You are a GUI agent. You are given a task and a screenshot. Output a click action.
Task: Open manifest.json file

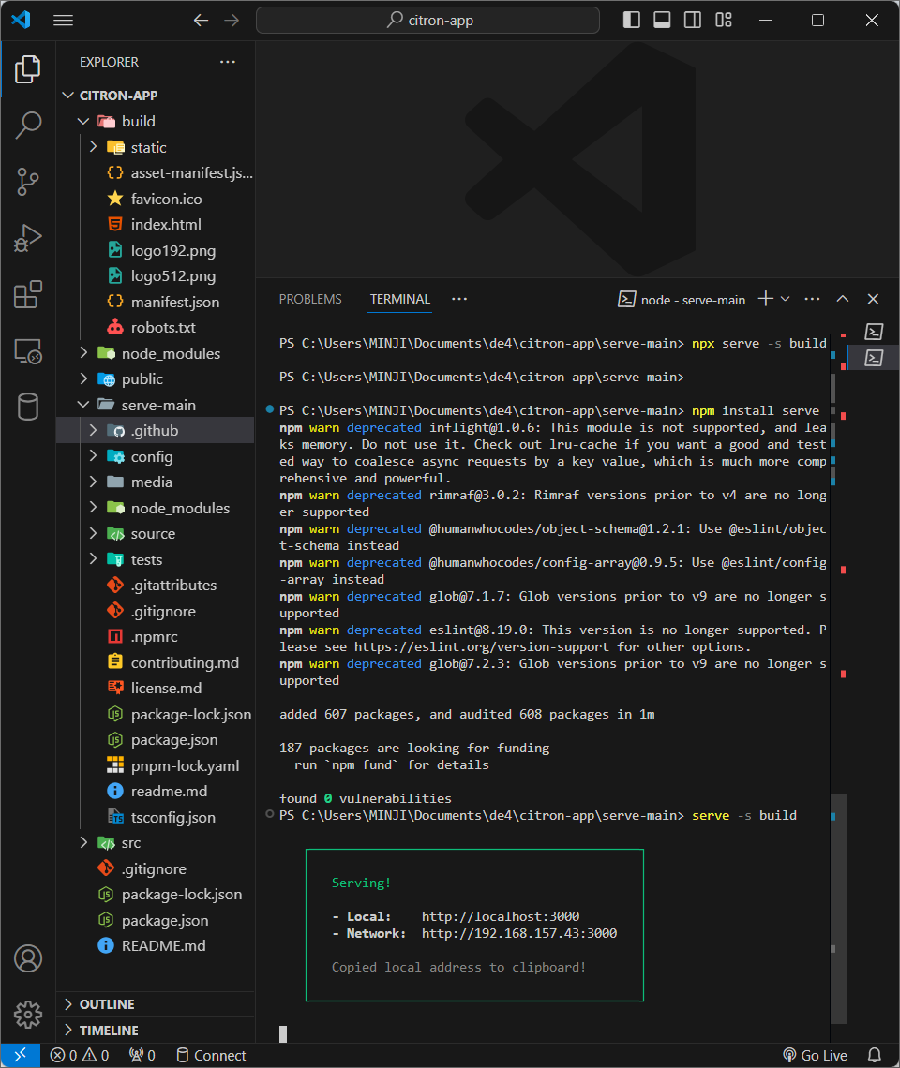click(156, 302)
